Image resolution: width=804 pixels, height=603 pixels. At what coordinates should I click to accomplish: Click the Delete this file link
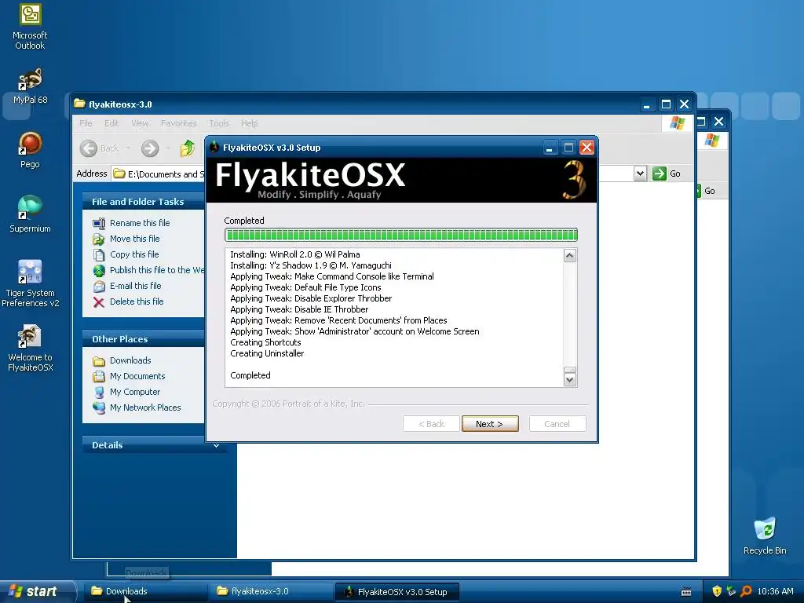[x=137, y=302]
